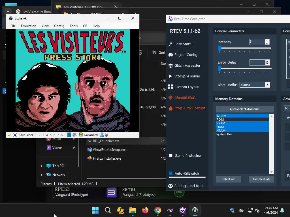The height and width of the screenshot is (217, 290).
Task: Open the Config menu in Bizhawk
Action: tap(59, 26)
